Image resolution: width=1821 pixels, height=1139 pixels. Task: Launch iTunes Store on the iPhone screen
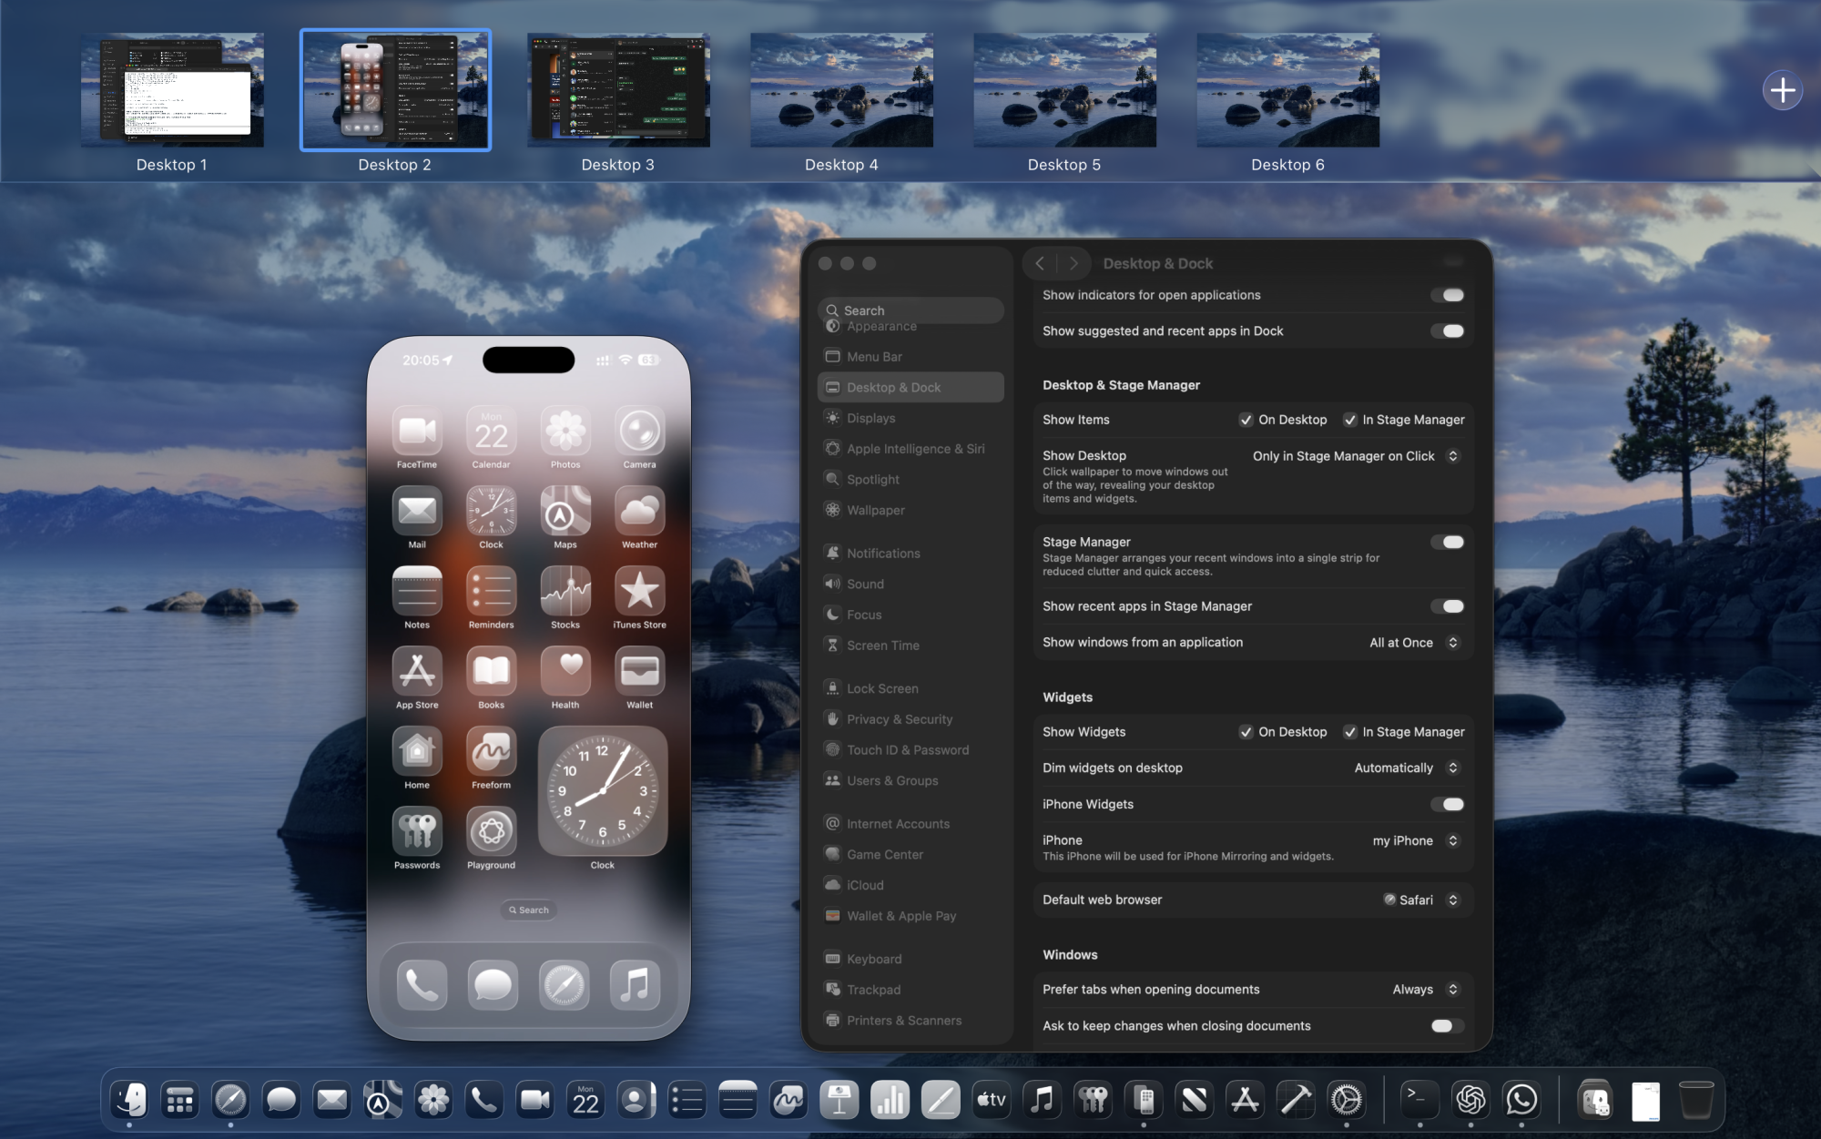click(x=640, y=591)
